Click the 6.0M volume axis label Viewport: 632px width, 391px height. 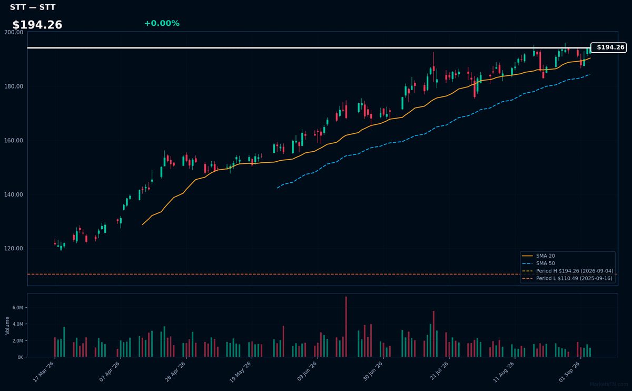point(18,308)
